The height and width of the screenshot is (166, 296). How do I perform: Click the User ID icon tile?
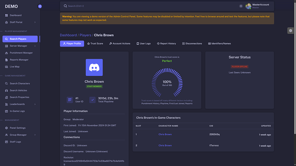[69, 100]
